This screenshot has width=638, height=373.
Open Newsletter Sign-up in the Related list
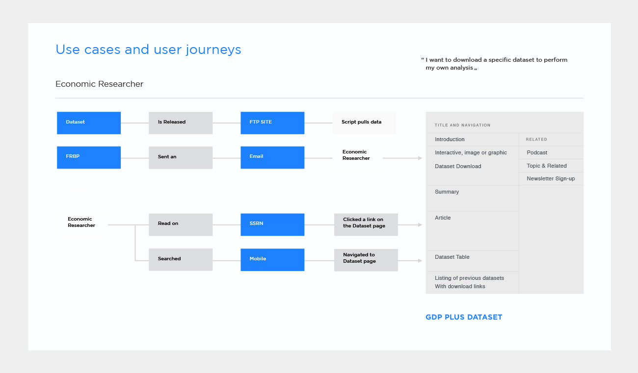(551, 179)
